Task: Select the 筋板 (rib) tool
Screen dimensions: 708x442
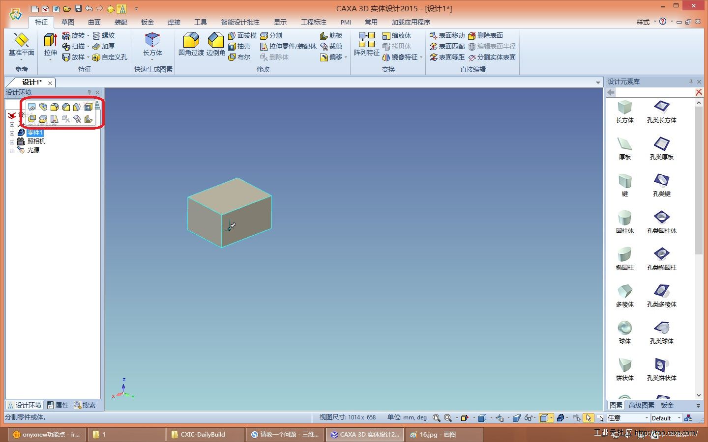Action: tap(331, 35)
